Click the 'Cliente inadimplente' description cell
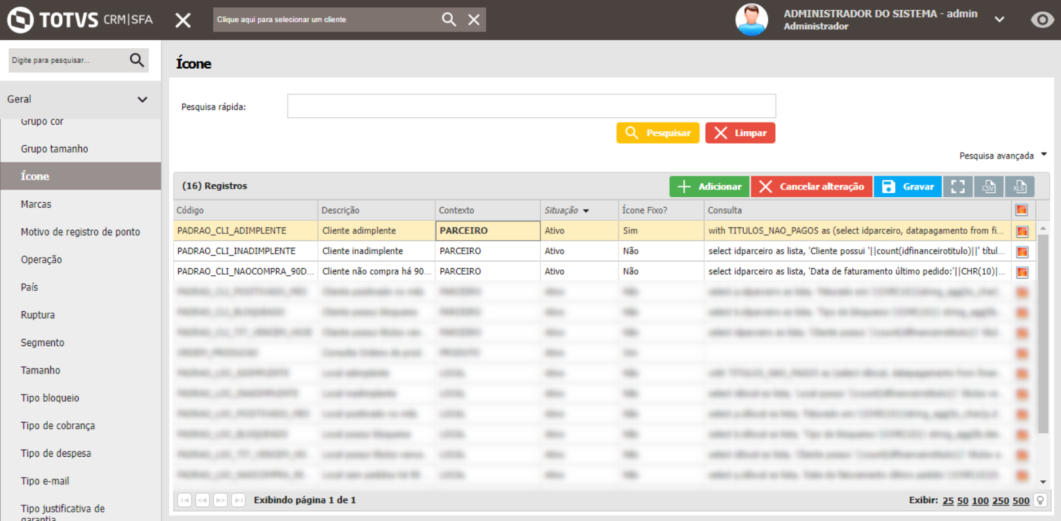This screenshot has width=1061, height=521. [x=377, y=251]
